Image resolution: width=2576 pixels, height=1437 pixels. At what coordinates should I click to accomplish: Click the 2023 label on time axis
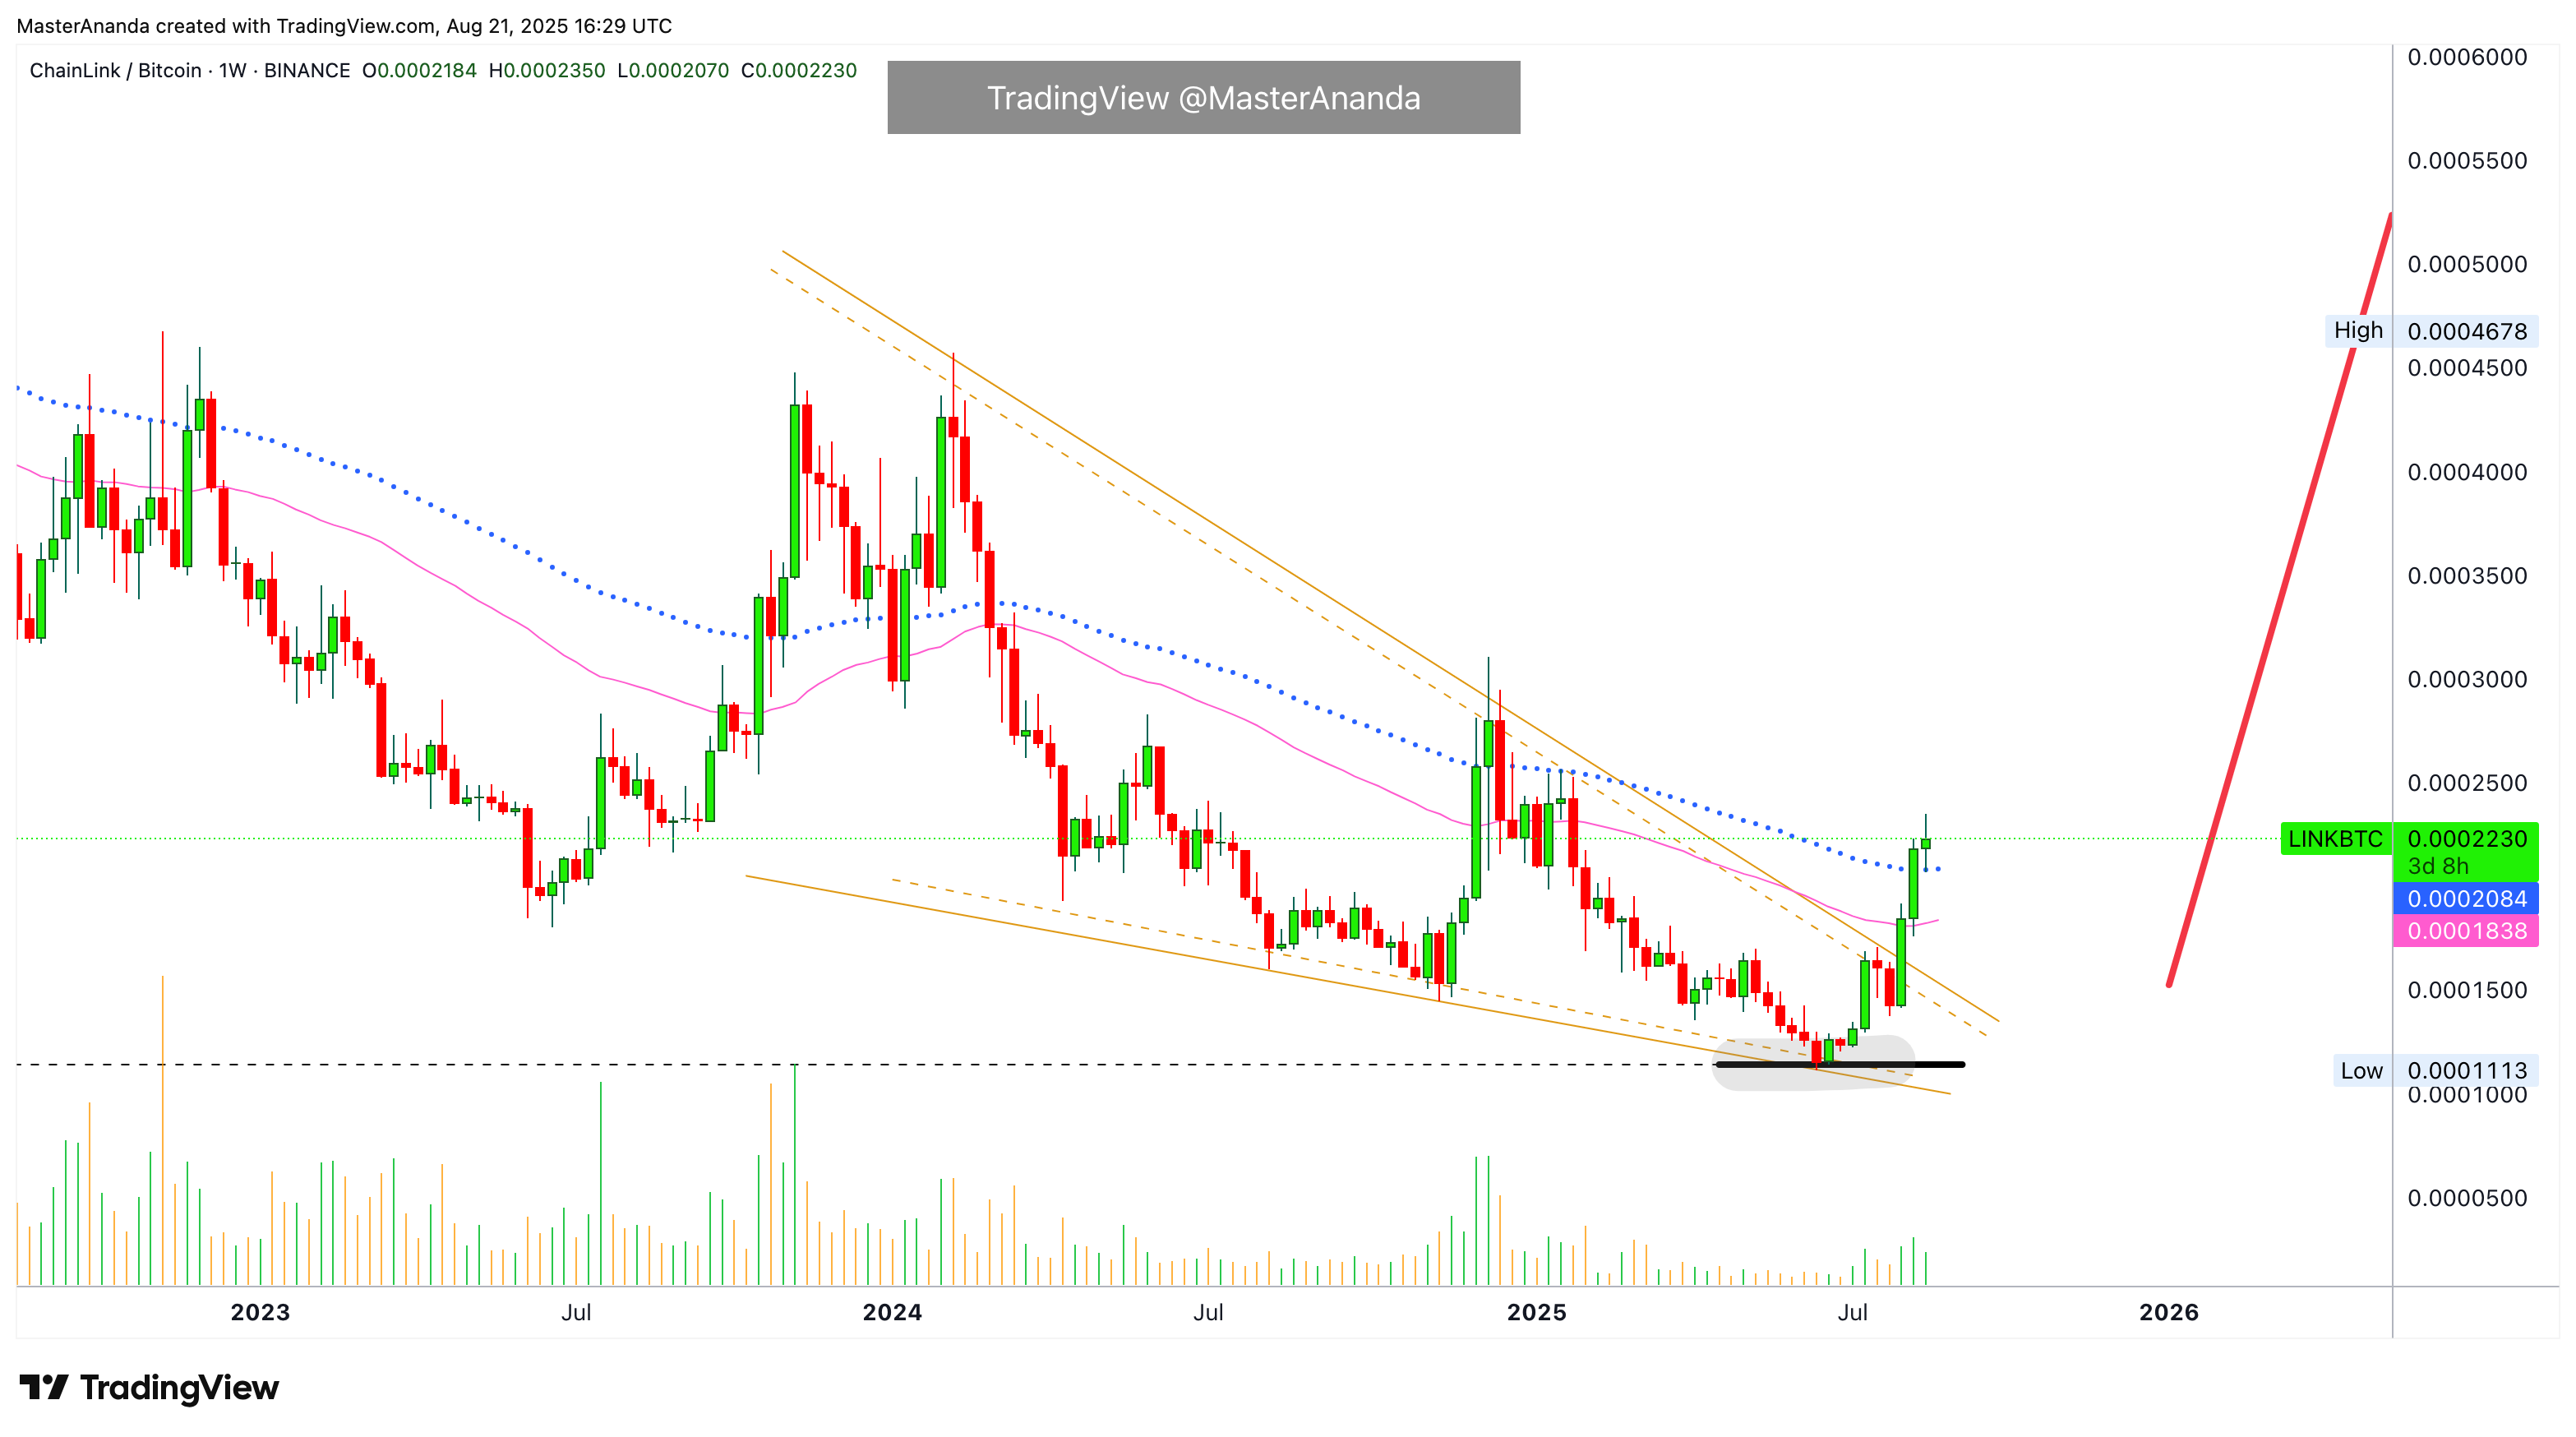pyautogui.click(x=260, y=1312)
